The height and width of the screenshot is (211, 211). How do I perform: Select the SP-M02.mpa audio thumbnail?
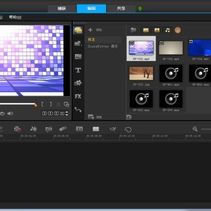click(x=200, y=73)
